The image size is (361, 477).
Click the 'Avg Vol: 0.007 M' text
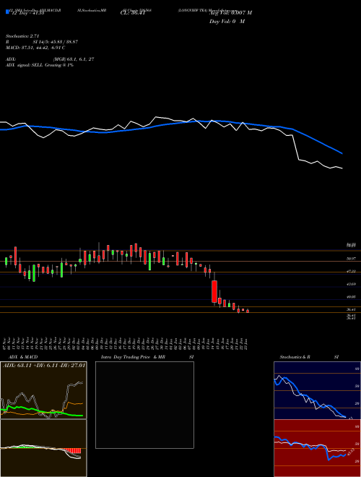[x=230, y=13]
